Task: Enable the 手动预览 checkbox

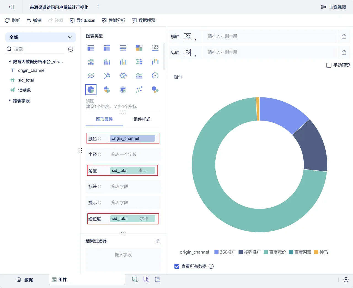Action: pyautogui.click(x=329, y=65)
